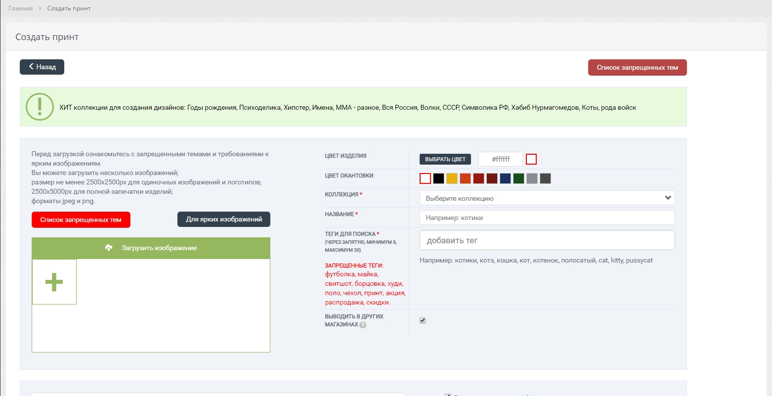Select the dark green edging swatch
Viewport: 772px width, 396px height.
pyautogui.click(x=518, y=178)
